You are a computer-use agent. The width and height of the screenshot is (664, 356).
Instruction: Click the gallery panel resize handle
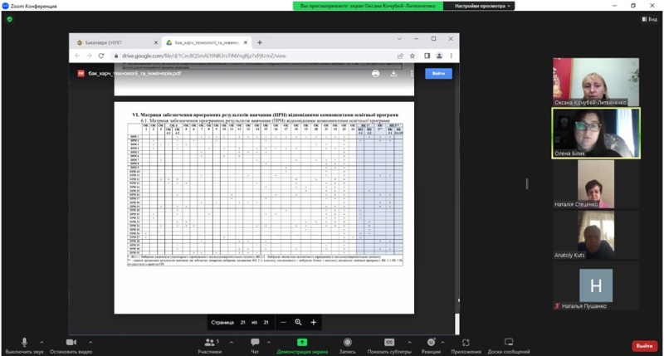527,183
